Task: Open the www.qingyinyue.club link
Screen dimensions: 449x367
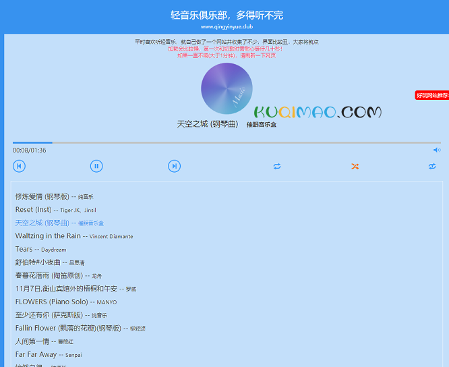Action: (227, 26)
